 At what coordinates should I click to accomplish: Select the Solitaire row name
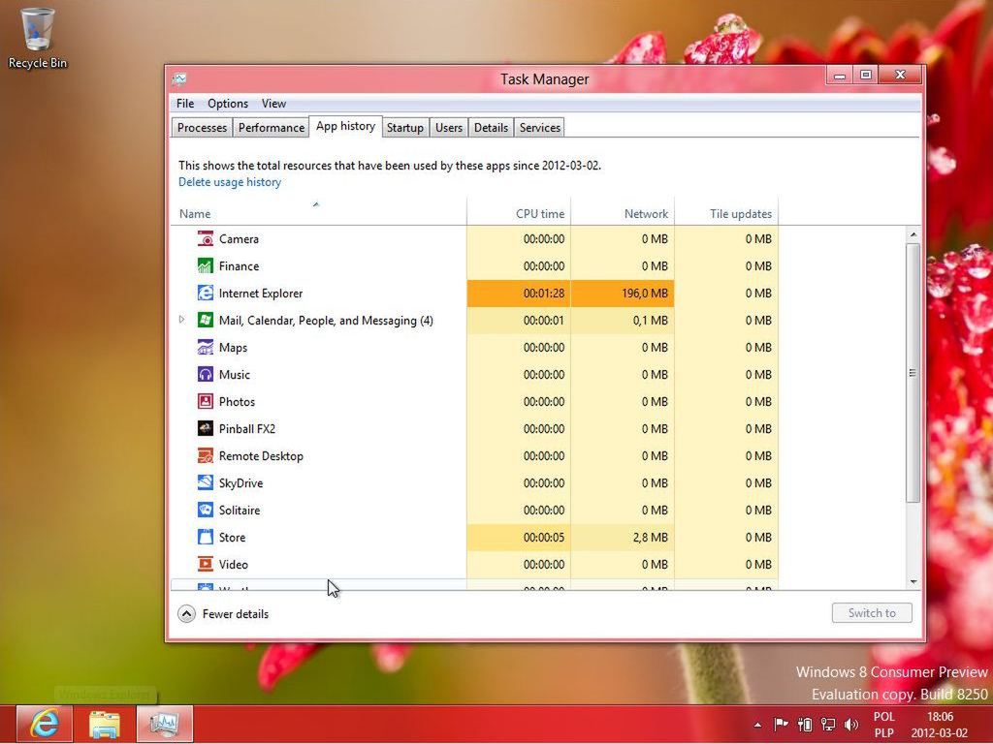pos(240,510)
